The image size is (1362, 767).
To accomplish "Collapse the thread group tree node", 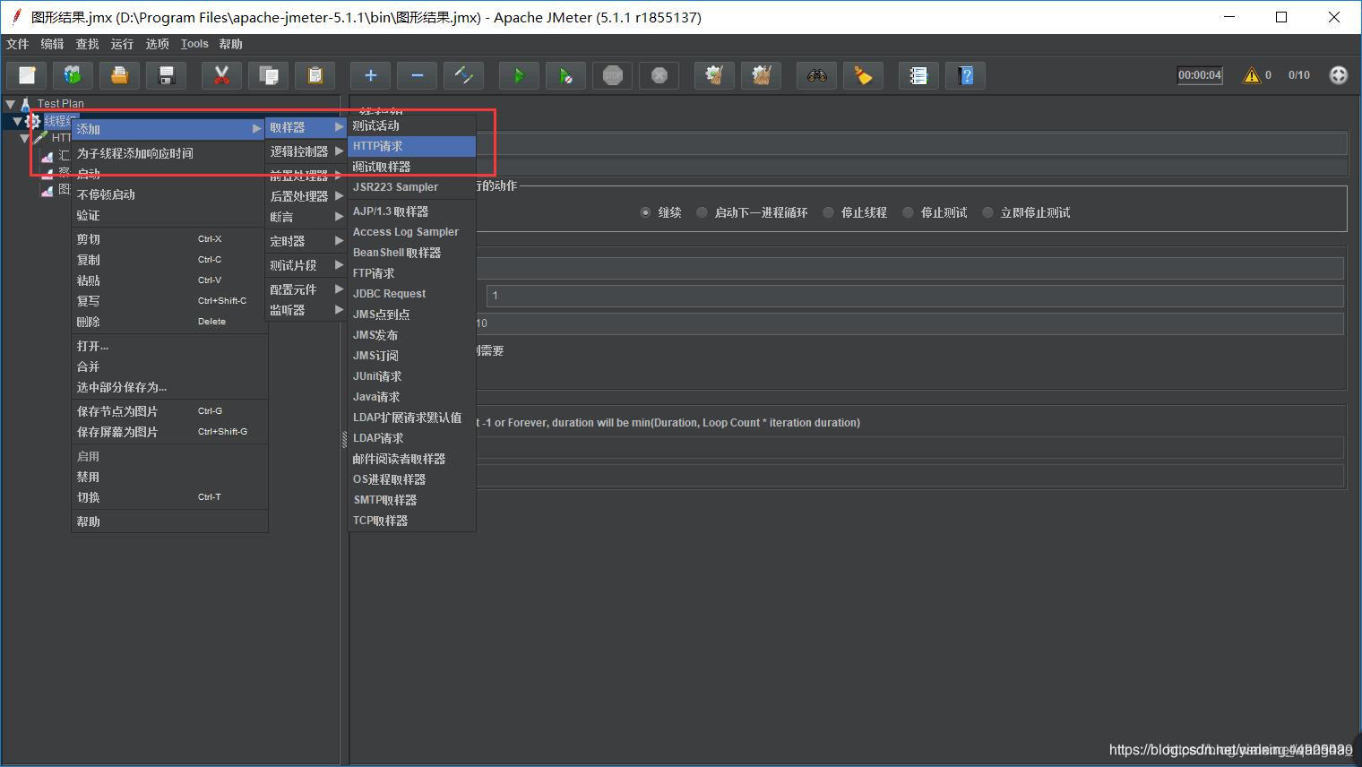I will (x=17, y=121).
